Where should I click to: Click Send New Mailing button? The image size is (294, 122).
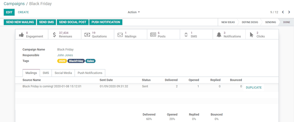tap(20, 22)
